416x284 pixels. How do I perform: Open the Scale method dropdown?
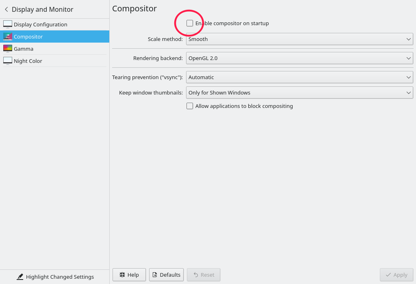299,39
